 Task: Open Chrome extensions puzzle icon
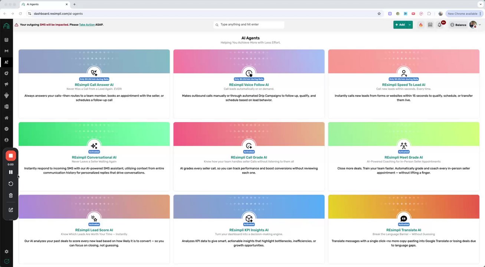coord(429,14)
